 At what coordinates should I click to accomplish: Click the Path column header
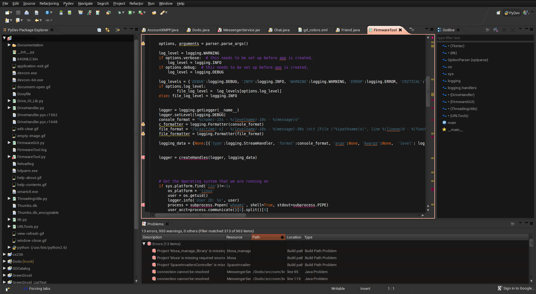click(x=265, y=237)
